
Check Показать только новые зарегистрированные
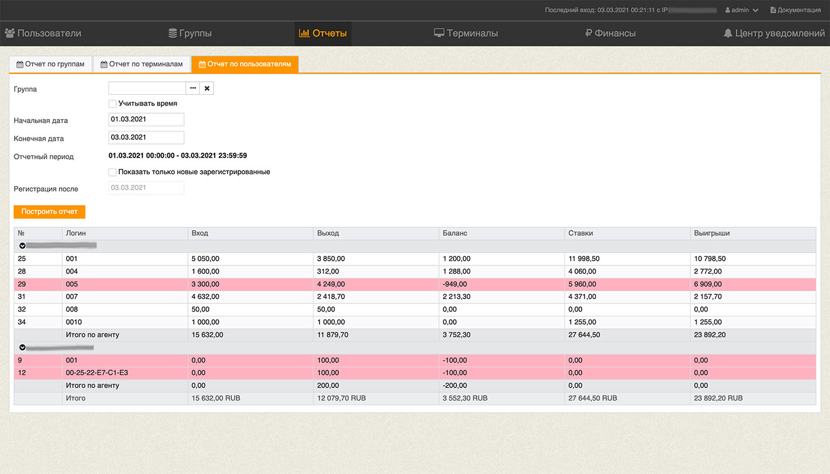[113, 172]
